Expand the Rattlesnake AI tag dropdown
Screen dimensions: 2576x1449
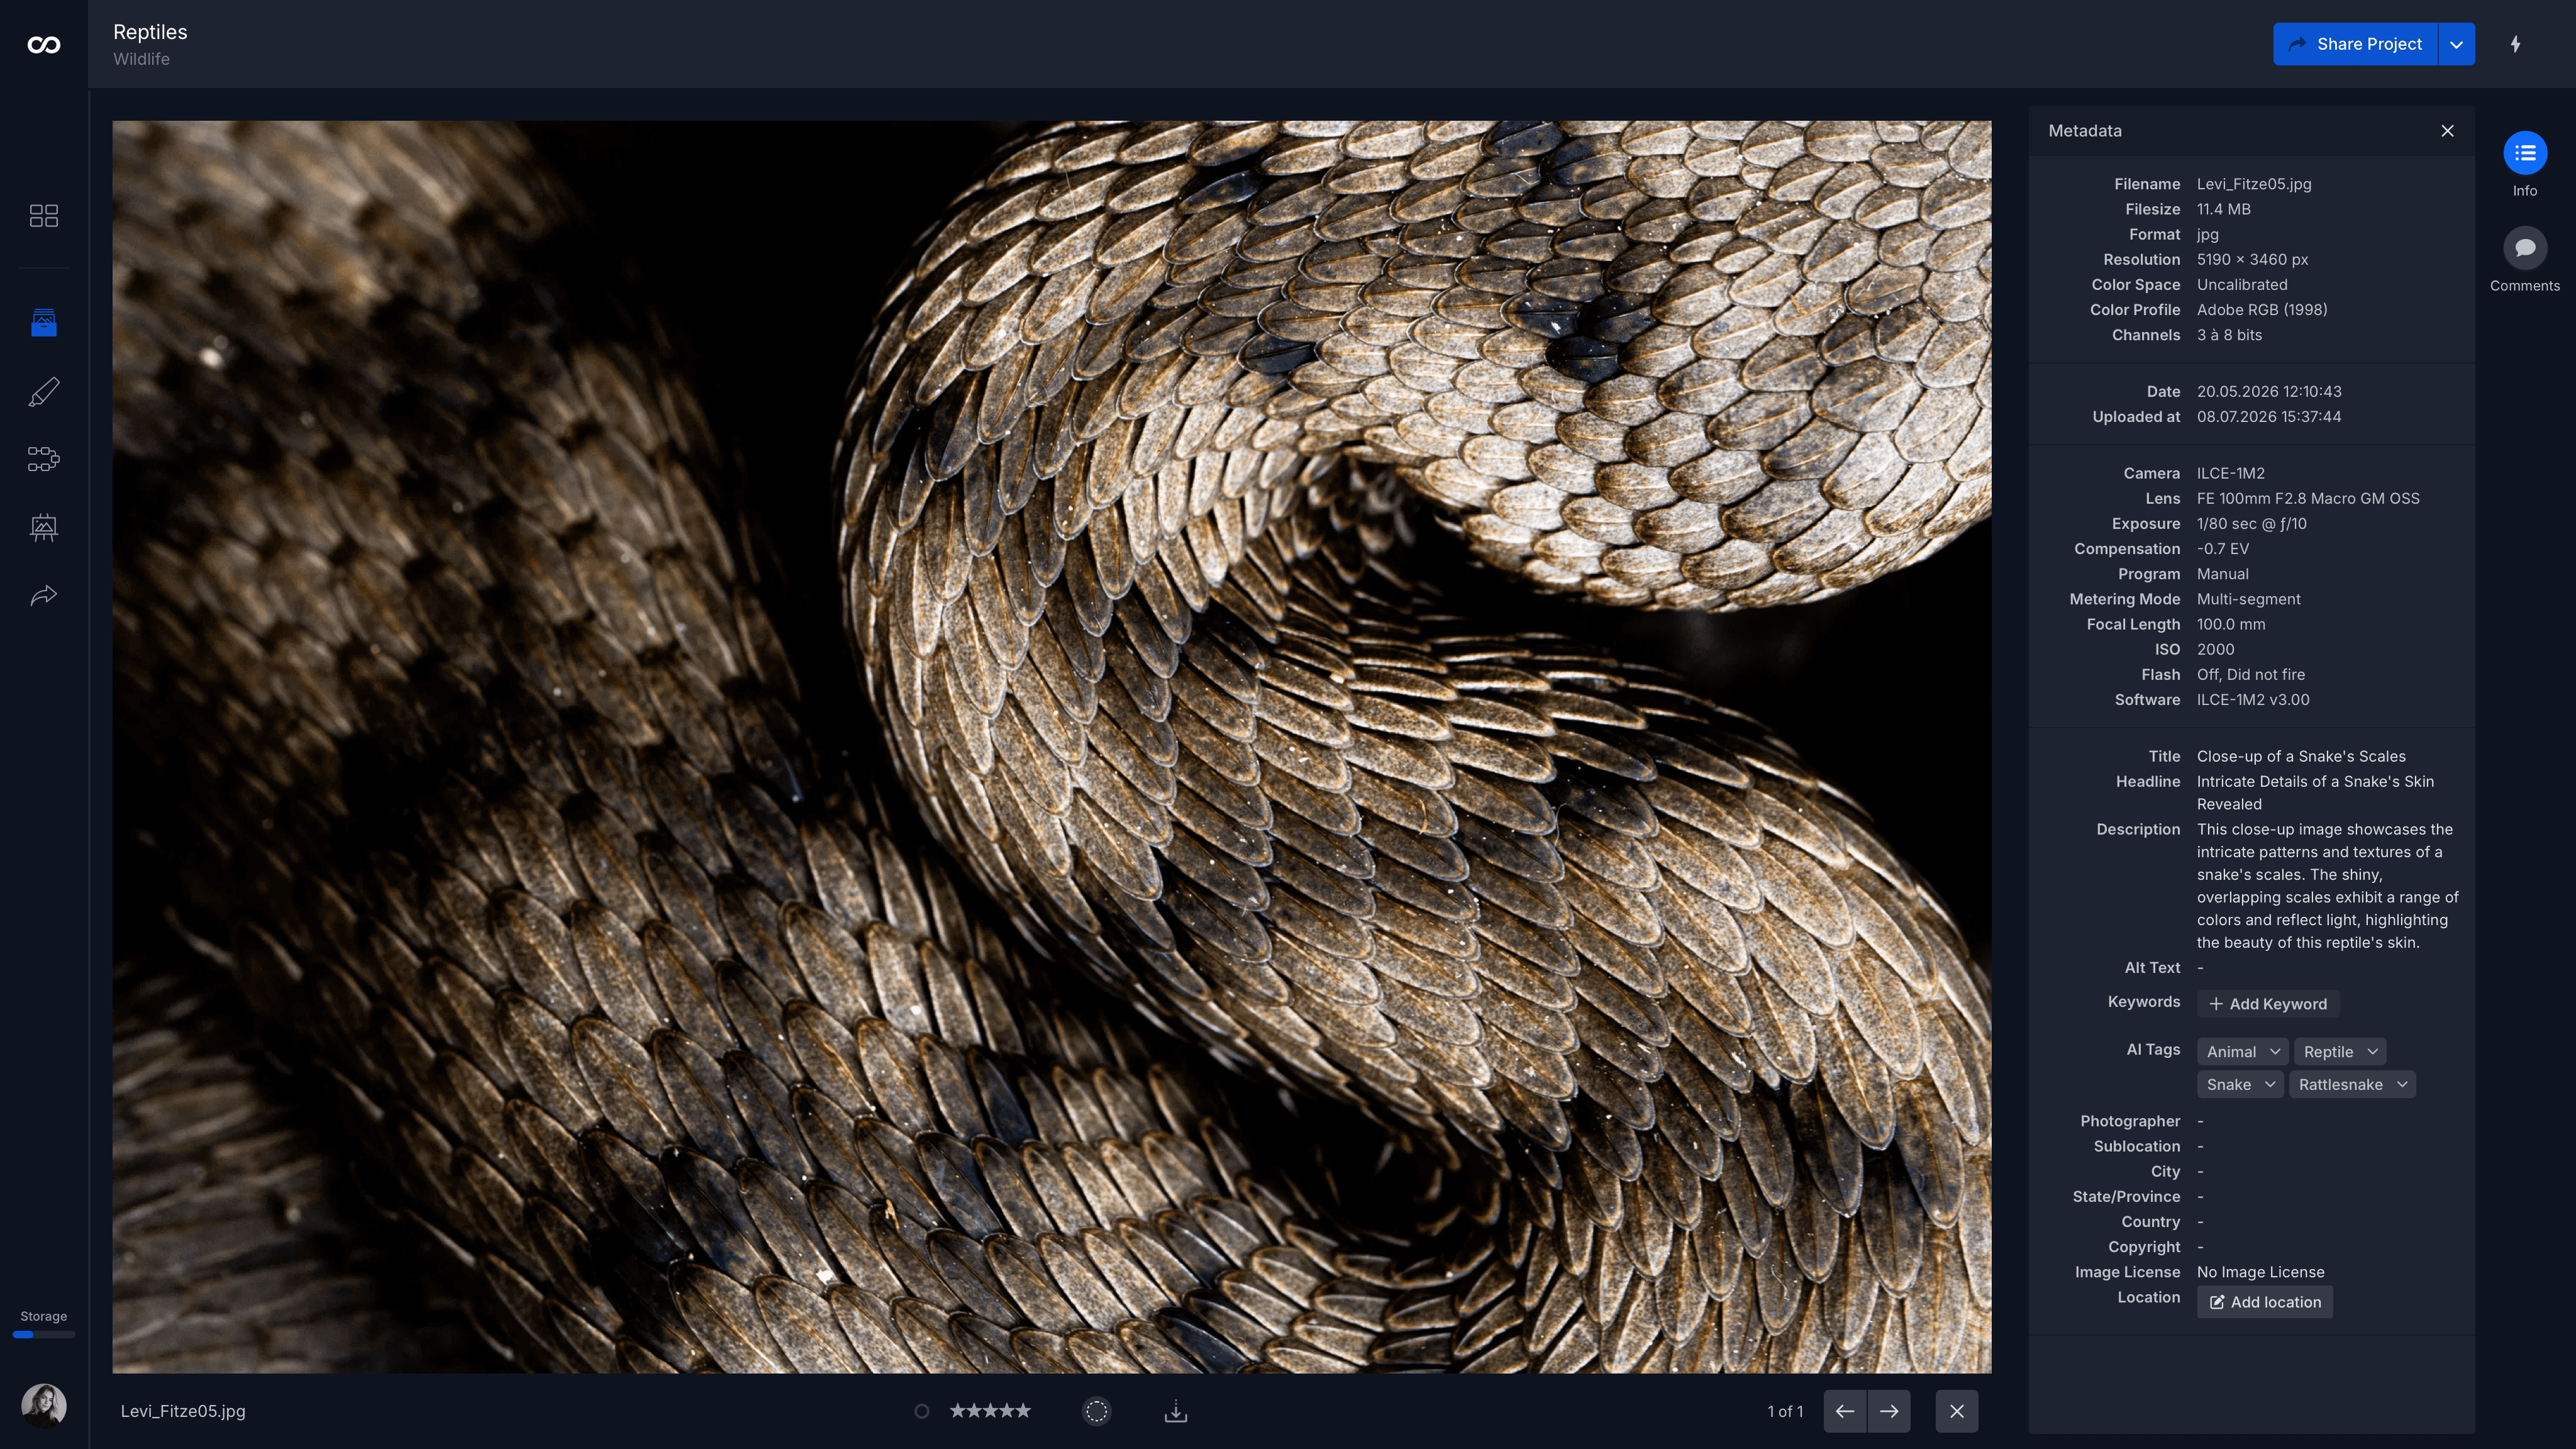(2402, 1085)
